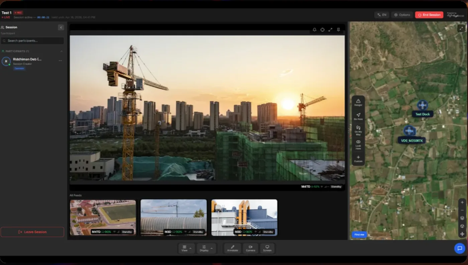Click the REC recording indicator
Image resolution: width=468 pixels, height=265 pixels.
(x=18, y=13)
